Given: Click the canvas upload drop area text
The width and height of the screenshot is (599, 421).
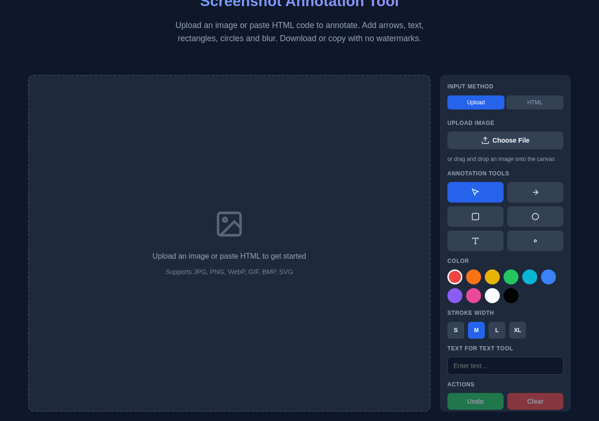Looking at the screenshot, I should (229, 256).
